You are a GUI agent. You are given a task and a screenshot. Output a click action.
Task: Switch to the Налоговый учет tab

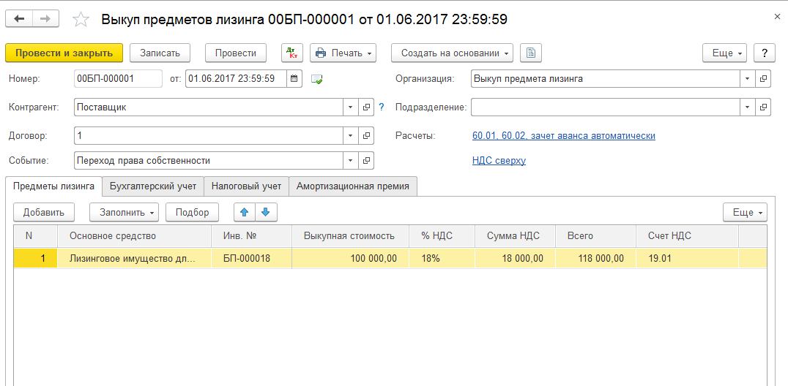(x=246, y=186)
